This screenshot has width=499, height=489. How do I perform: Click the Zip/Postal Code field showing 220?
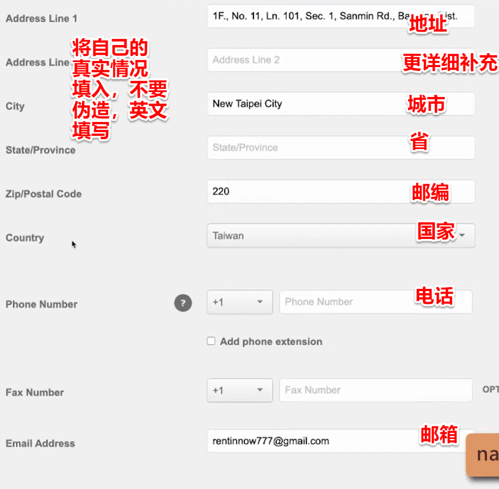pos(341,191)
